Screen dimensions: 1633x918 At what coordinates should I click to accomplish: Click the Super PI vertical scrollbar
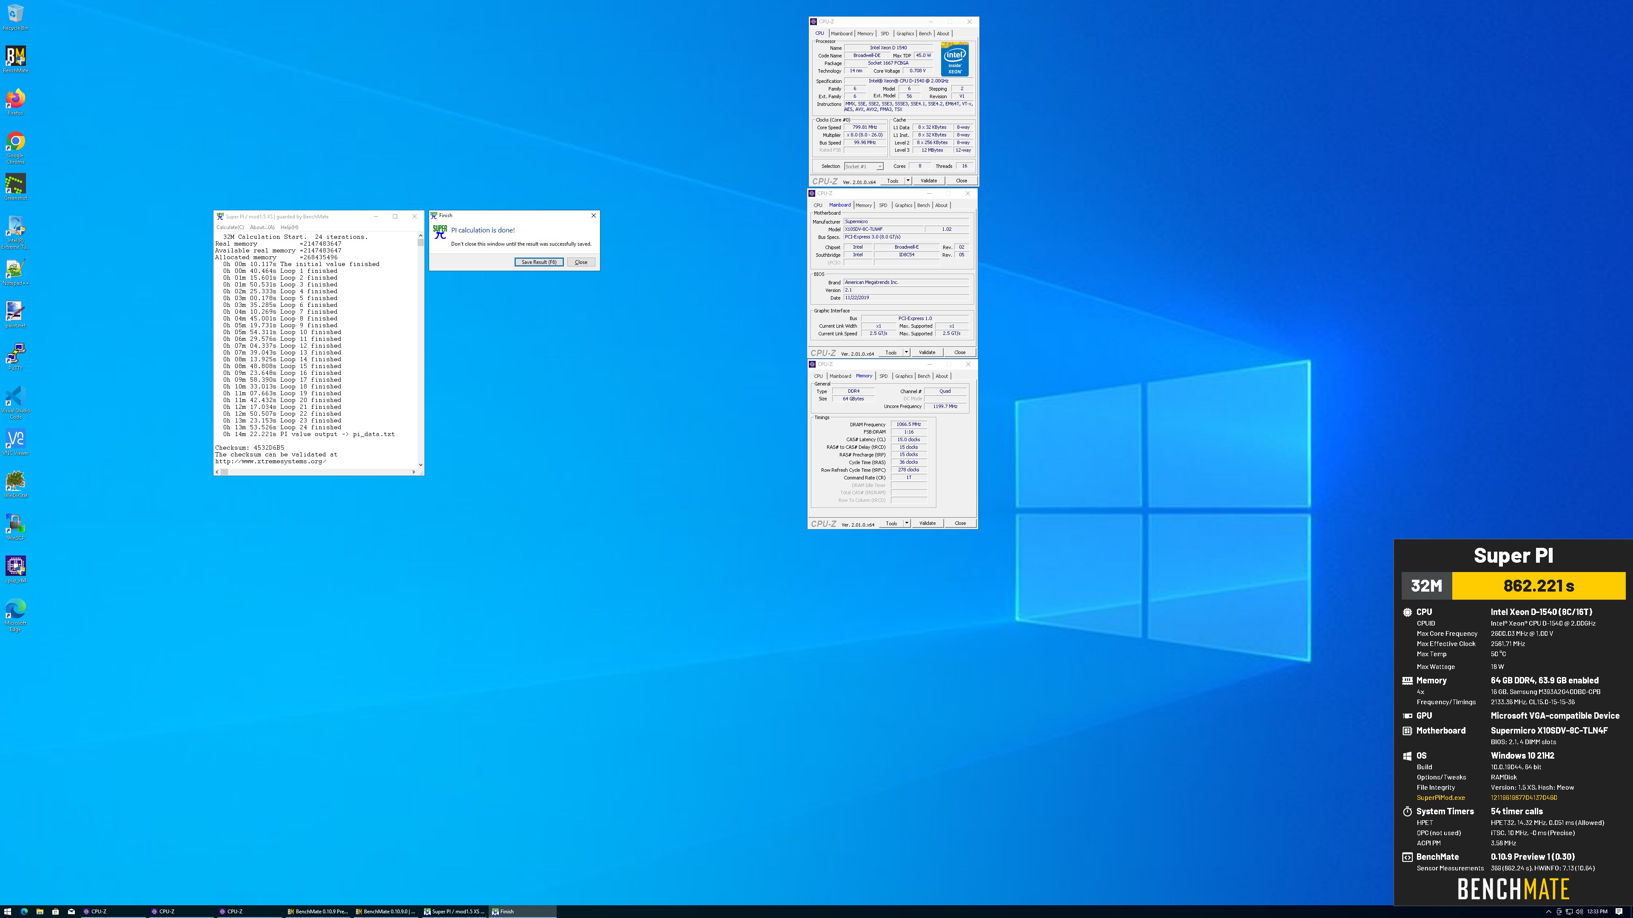pyautogui.click(x=420, y=350)
